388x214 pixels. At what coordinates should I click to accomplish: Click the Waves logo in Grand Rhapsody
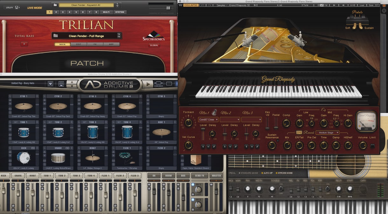click(181, 5)
